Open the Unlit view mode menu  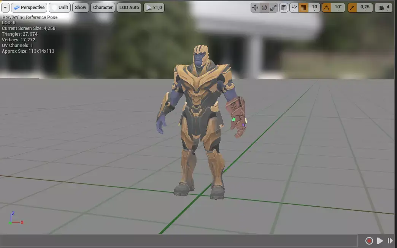[60, 8]
